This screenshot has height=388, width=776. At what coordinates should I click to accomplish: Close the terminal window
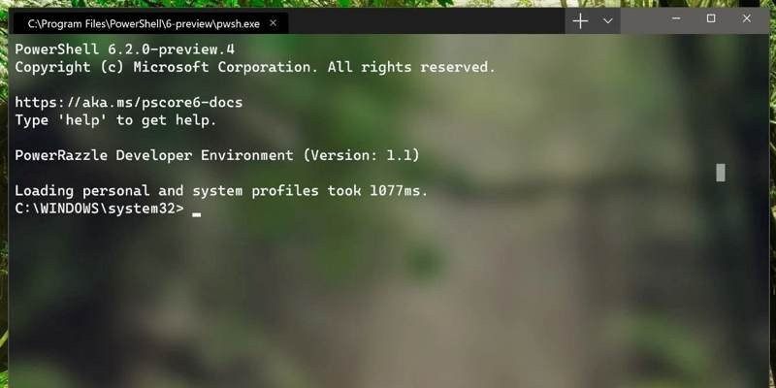click(746, 18)
